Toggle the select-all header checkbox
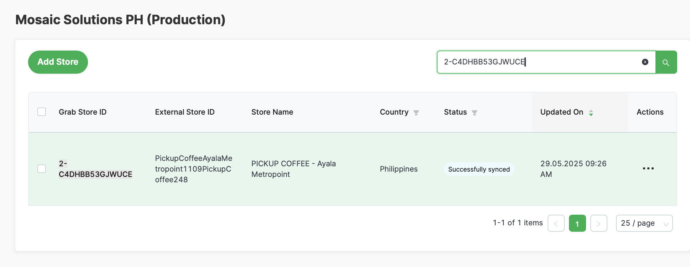Screen dimensions: 690x267 pyautogui.click(x=42, y=112)
